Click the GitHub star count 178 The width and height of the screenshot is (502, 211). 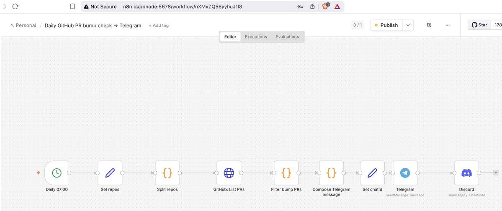click(x=497, y=25)
